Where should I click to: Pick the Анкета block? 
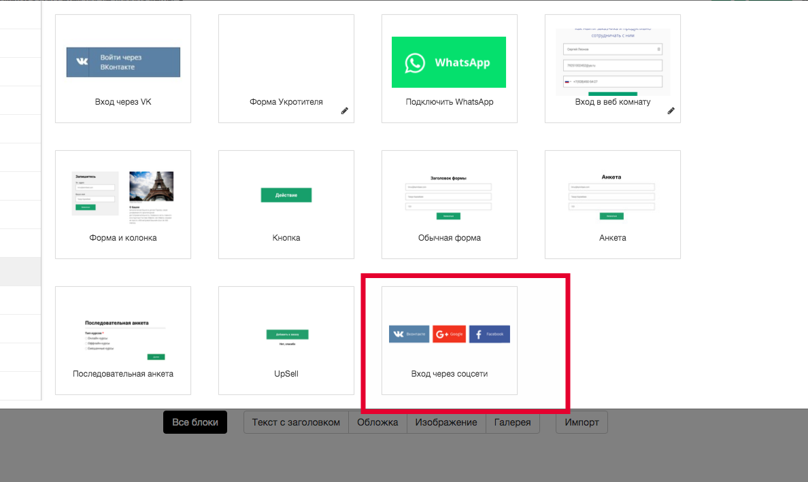point(613,205)
